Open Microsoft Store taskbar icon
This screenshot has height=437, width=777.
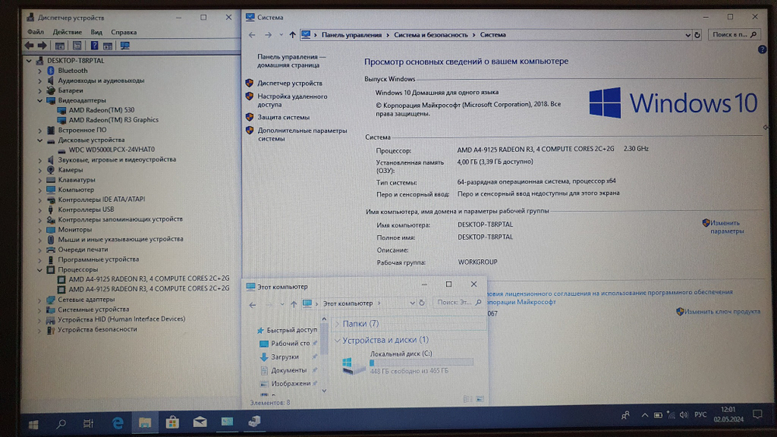(x=172, y=421)
